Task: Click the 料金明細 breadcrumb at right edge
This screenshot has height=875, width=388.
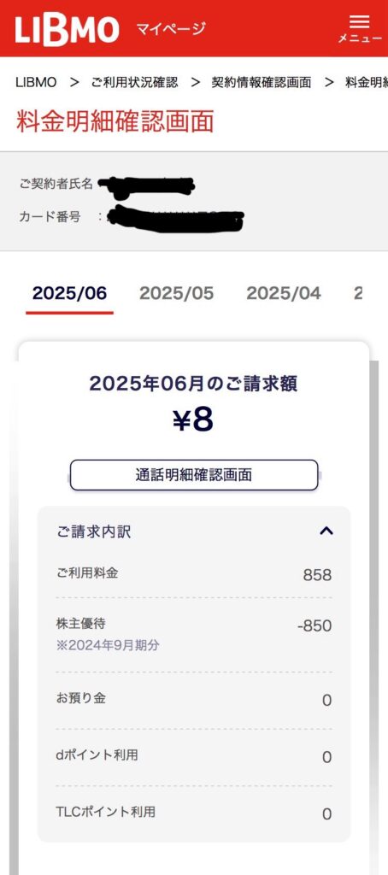Action: (x=367, y=83)
